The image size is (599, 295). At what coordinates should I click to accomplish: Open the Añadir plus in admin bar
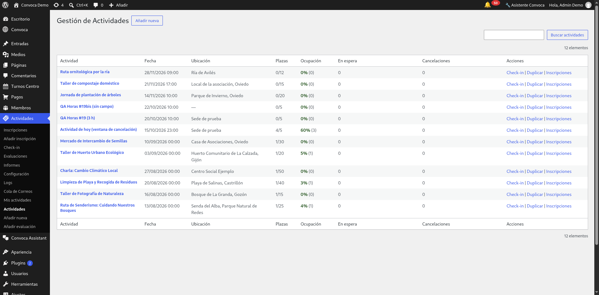click(118, 5)
